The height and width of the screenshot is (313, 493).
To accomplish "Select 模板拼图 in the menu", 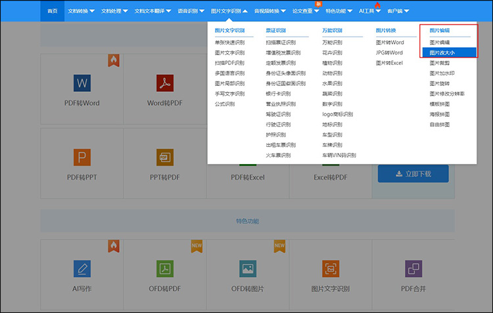I will 440,104.
